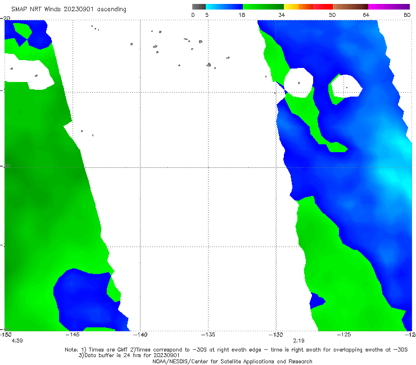
Task: Click the "-125" longitude axis label
Action: [x=344, y=335]
